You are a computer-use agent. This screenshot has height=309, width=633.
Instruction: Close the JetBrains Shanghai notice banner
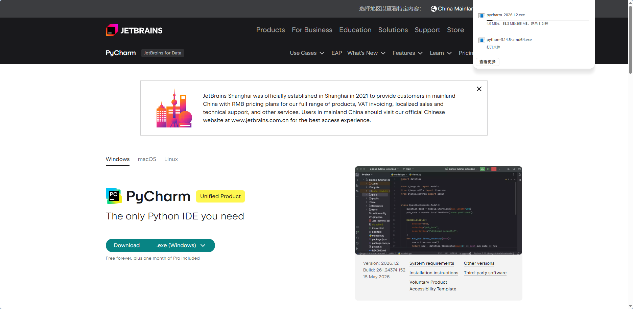479,89
